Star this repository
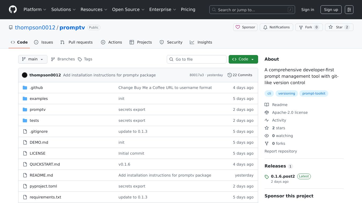362x203 pixels. [336, 27]
